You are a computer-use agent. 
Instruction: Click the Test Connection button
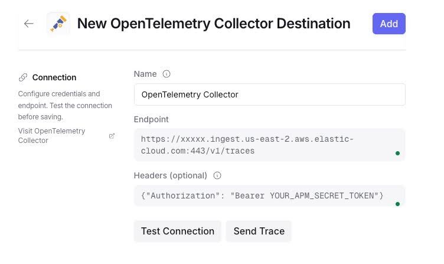point(178,231)
